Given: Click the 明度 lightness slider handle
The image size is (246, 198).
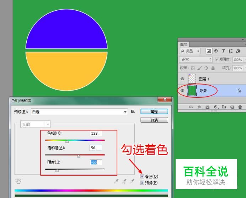Looking at the screenshot, I should 57,170.
